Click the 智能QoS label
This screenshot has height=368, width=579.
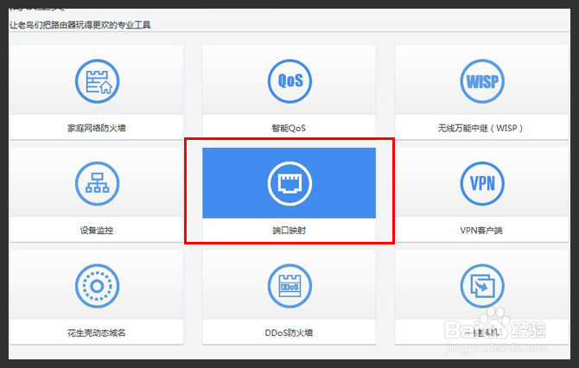click(x=289, y=128)
